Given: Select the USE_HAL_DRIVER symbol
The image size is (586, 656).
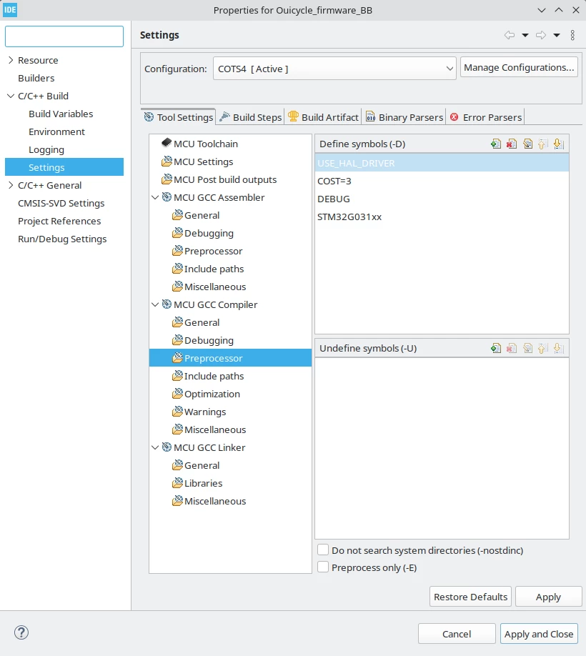Looking at the screenshot, I should pos(442,163).
